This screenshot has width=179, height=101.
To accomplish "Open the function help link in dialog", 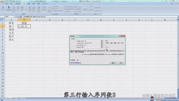I will [76, 63].
